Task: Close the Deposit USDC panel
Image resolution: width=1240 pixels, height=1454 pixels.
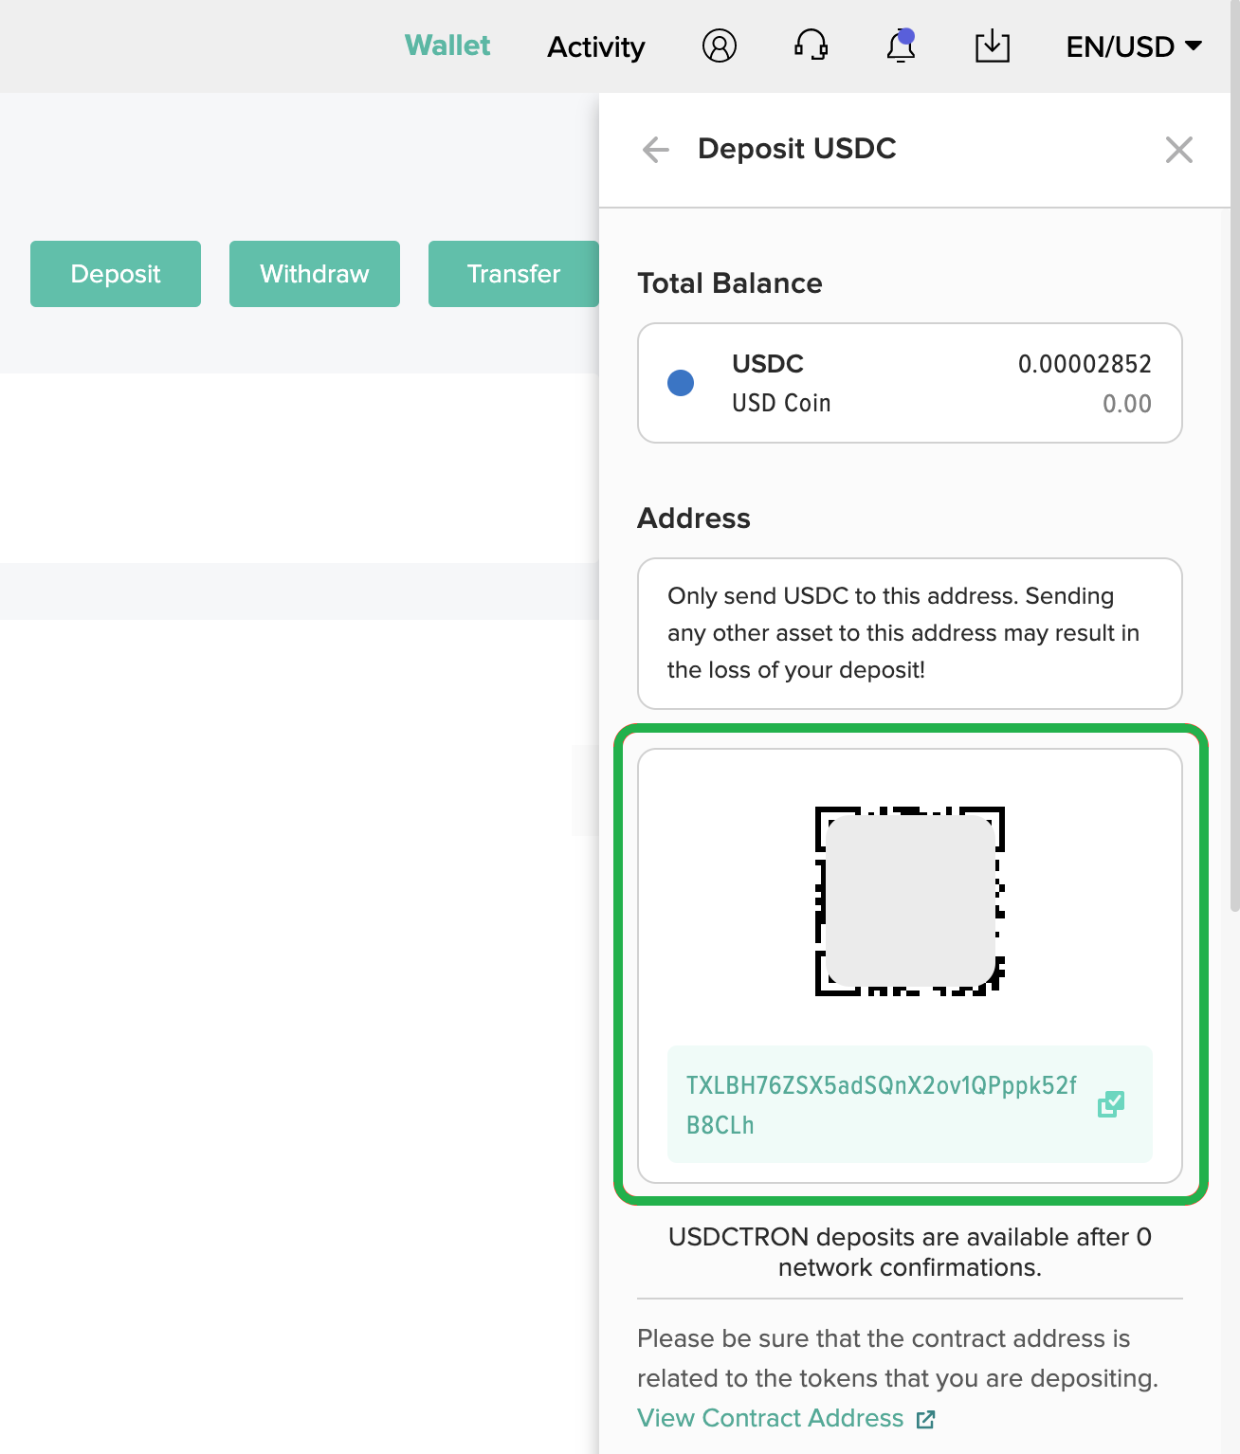Action: (1178, 149)
